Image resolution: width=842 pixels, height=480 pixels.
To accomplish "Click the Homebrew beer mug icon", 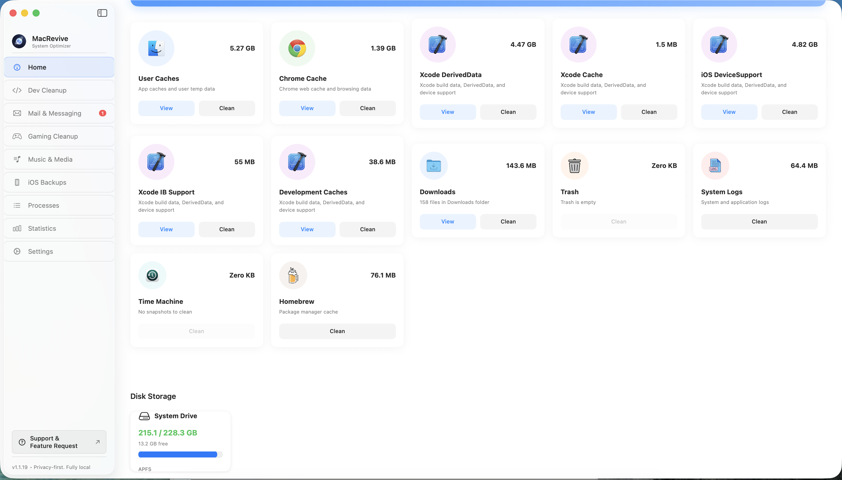I will pos(293,275).
